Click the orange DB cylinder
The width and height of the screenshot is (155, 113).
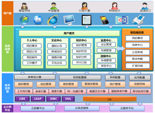point(110,99)
